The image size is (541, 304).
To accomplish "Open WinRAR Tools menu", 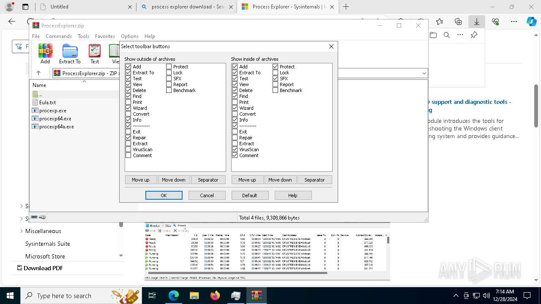I will coord(83,36).
